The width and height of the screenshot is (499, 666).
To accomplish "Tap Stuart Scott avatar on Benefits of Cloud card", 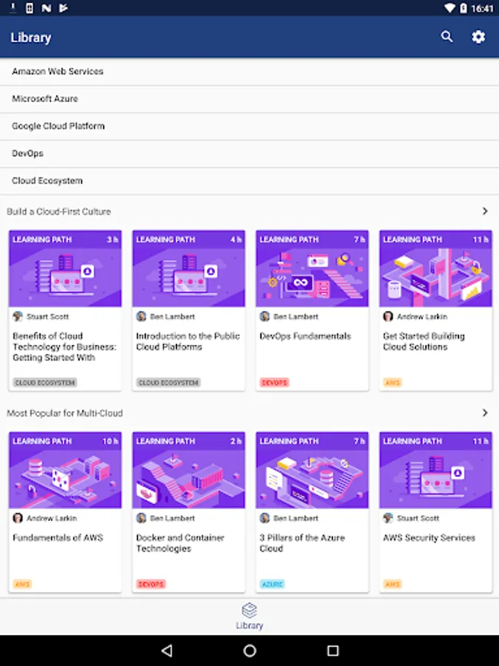I will 18,317.
